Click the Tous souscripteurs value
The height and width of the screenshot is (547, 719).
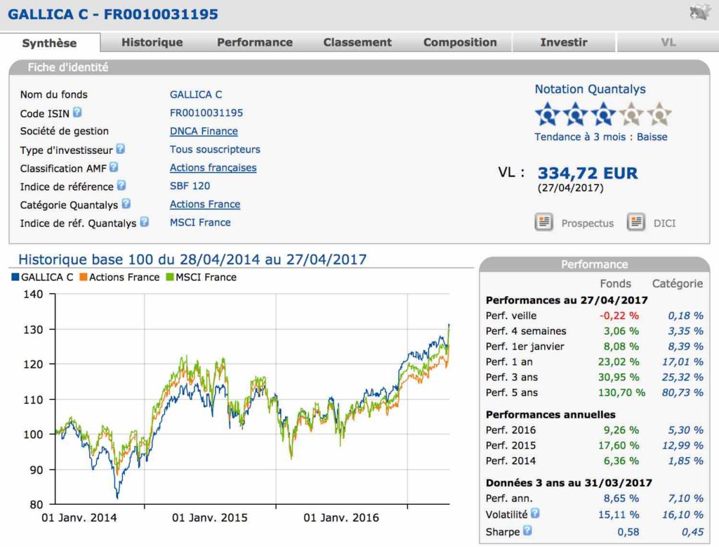(x=215, y=149)
